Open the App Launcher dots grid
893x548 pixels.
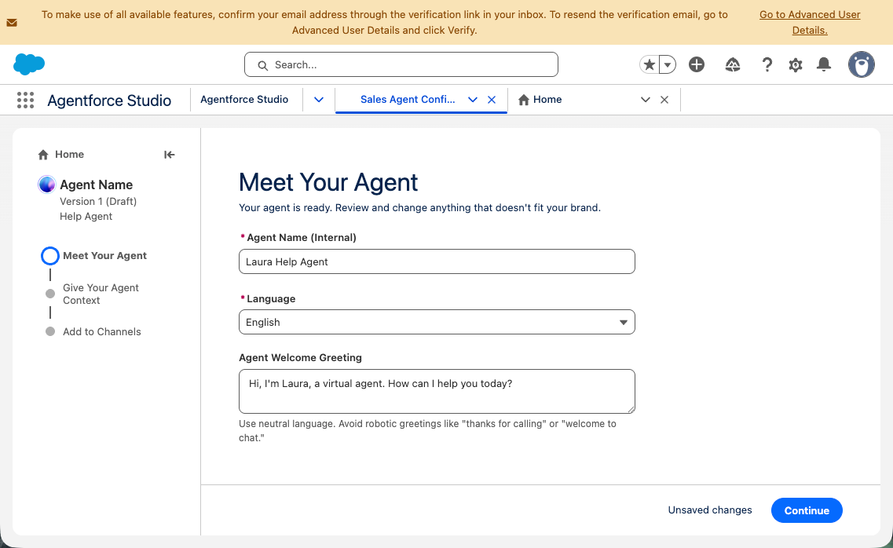(x=26, y=100)
